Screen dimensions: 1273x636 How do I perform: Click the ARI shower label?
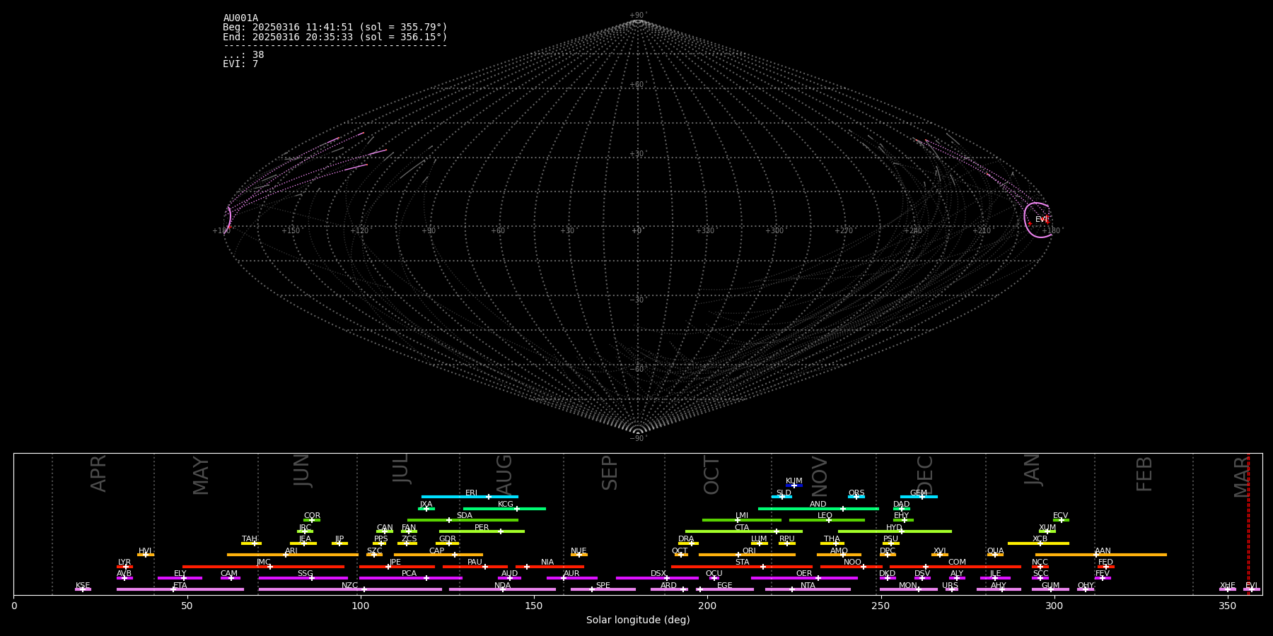pos(291,551)
